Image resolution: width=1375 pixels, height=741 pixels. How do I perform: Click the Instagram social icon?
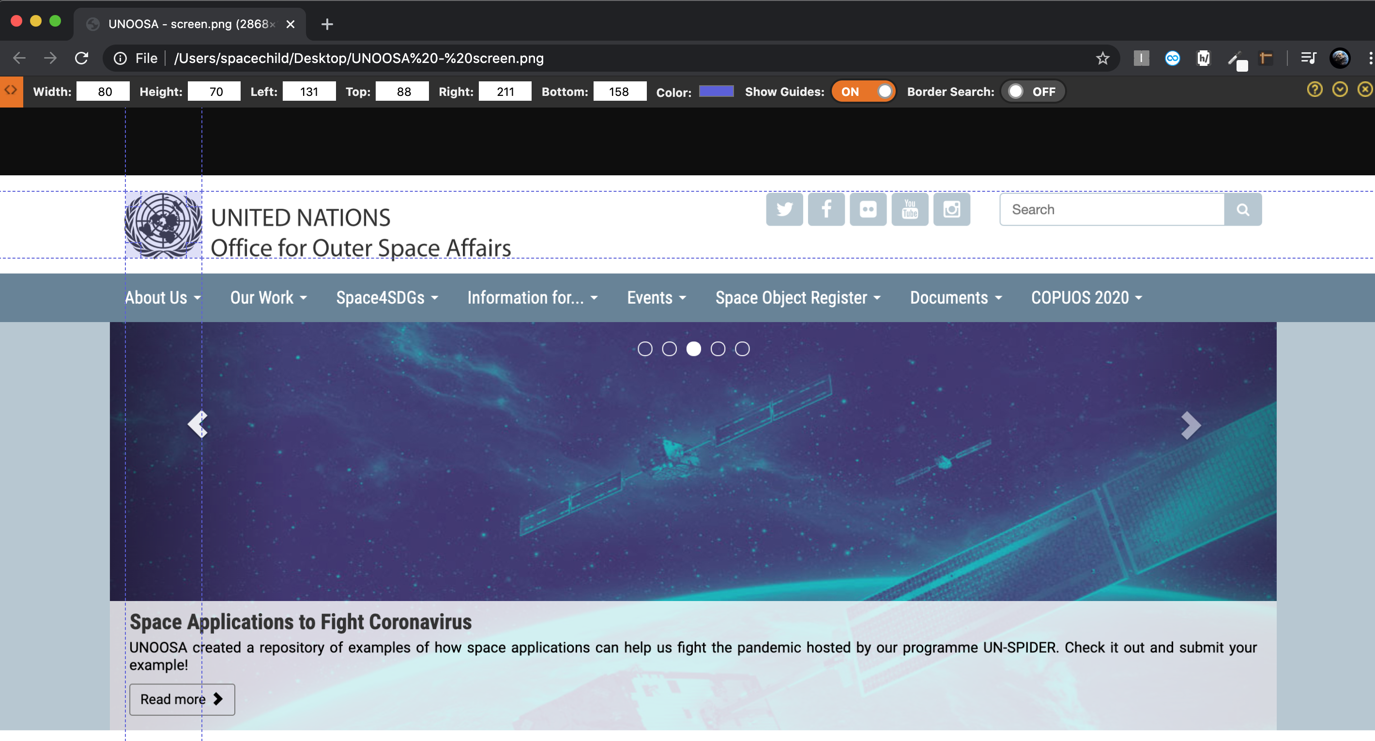click(x=951, y=209)
